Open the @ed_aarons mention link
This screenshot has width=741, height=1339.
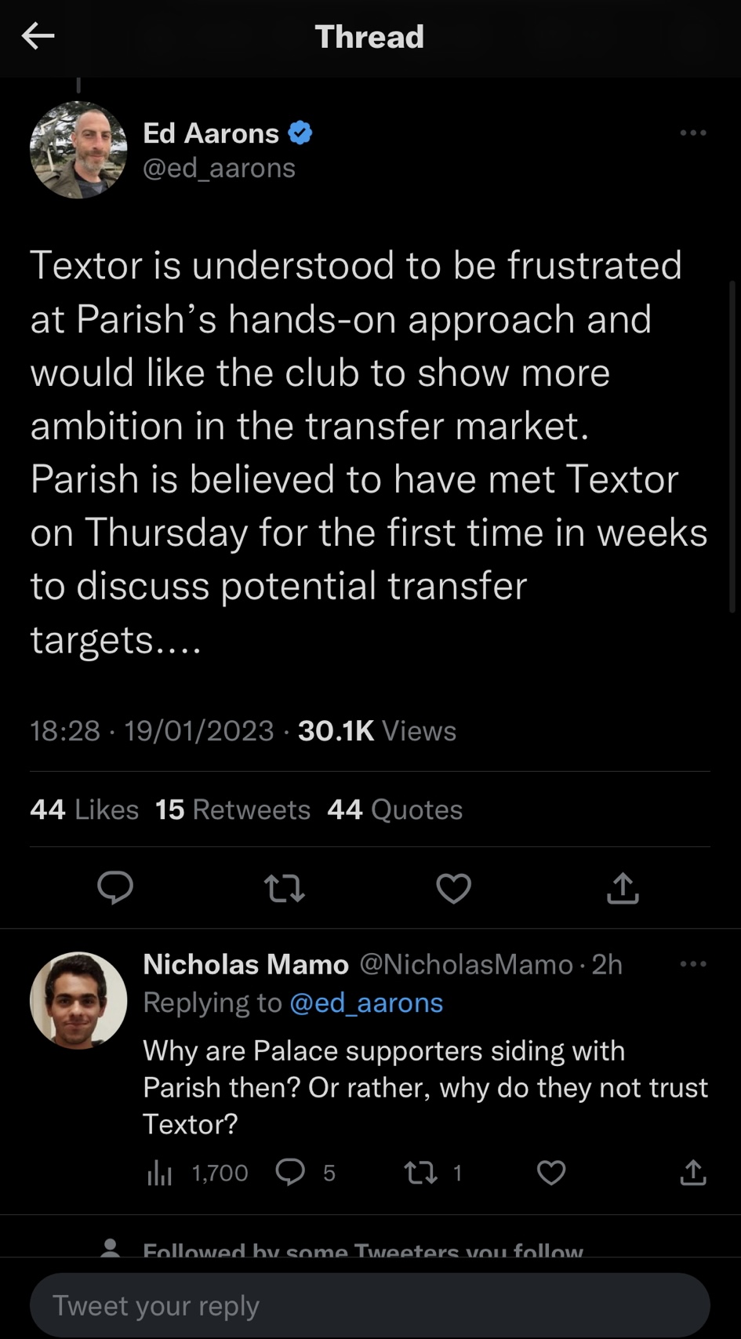coord(366,1002)
